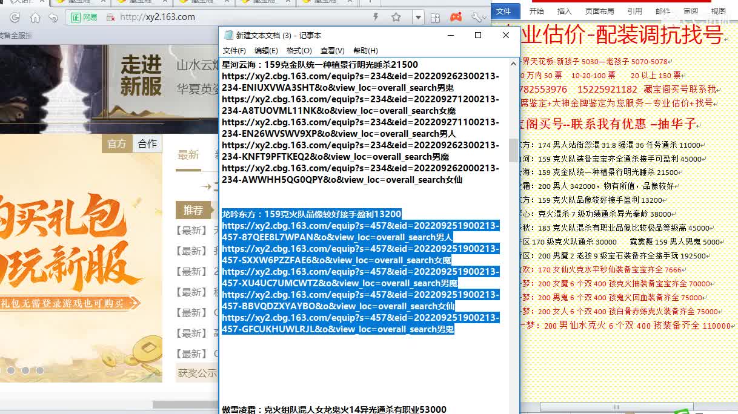Switch to the Word 视图 ribbon tab
Screen dimensions: 738x414
coord(718,11)
